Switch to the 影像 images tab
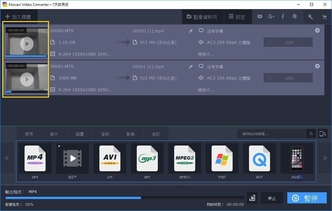 (x=130, y=134)
